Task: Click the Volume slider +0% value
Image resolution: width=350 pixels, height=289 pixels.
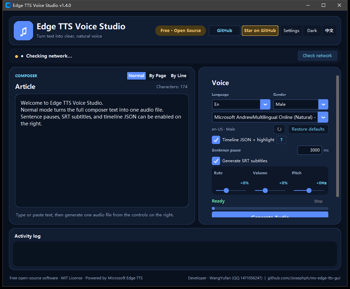Action: pos(283,183)
